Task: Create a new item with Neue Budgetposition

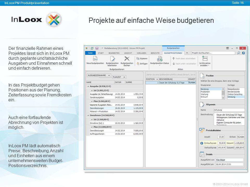Action: pyautogui.click(x=95, y=60)
